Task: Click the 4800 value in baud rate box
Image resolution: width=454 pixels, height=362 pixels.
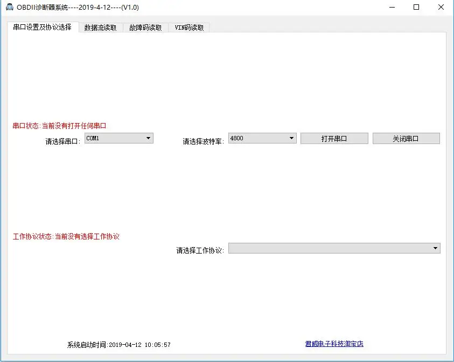Action: point(237,138)
